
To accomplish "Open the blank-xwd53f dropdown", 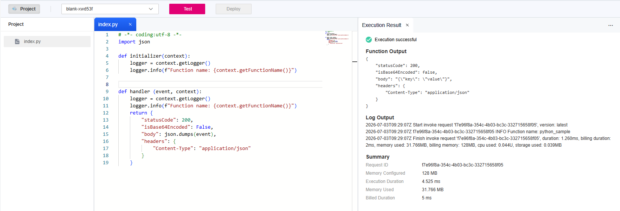I will (110, 9).
